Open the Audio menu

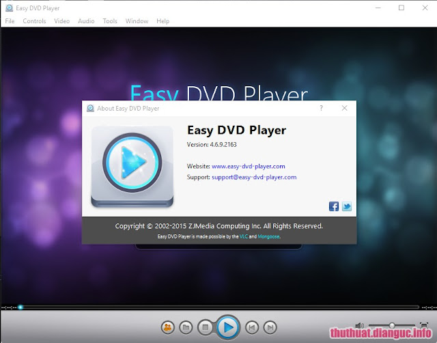[86, 21]
